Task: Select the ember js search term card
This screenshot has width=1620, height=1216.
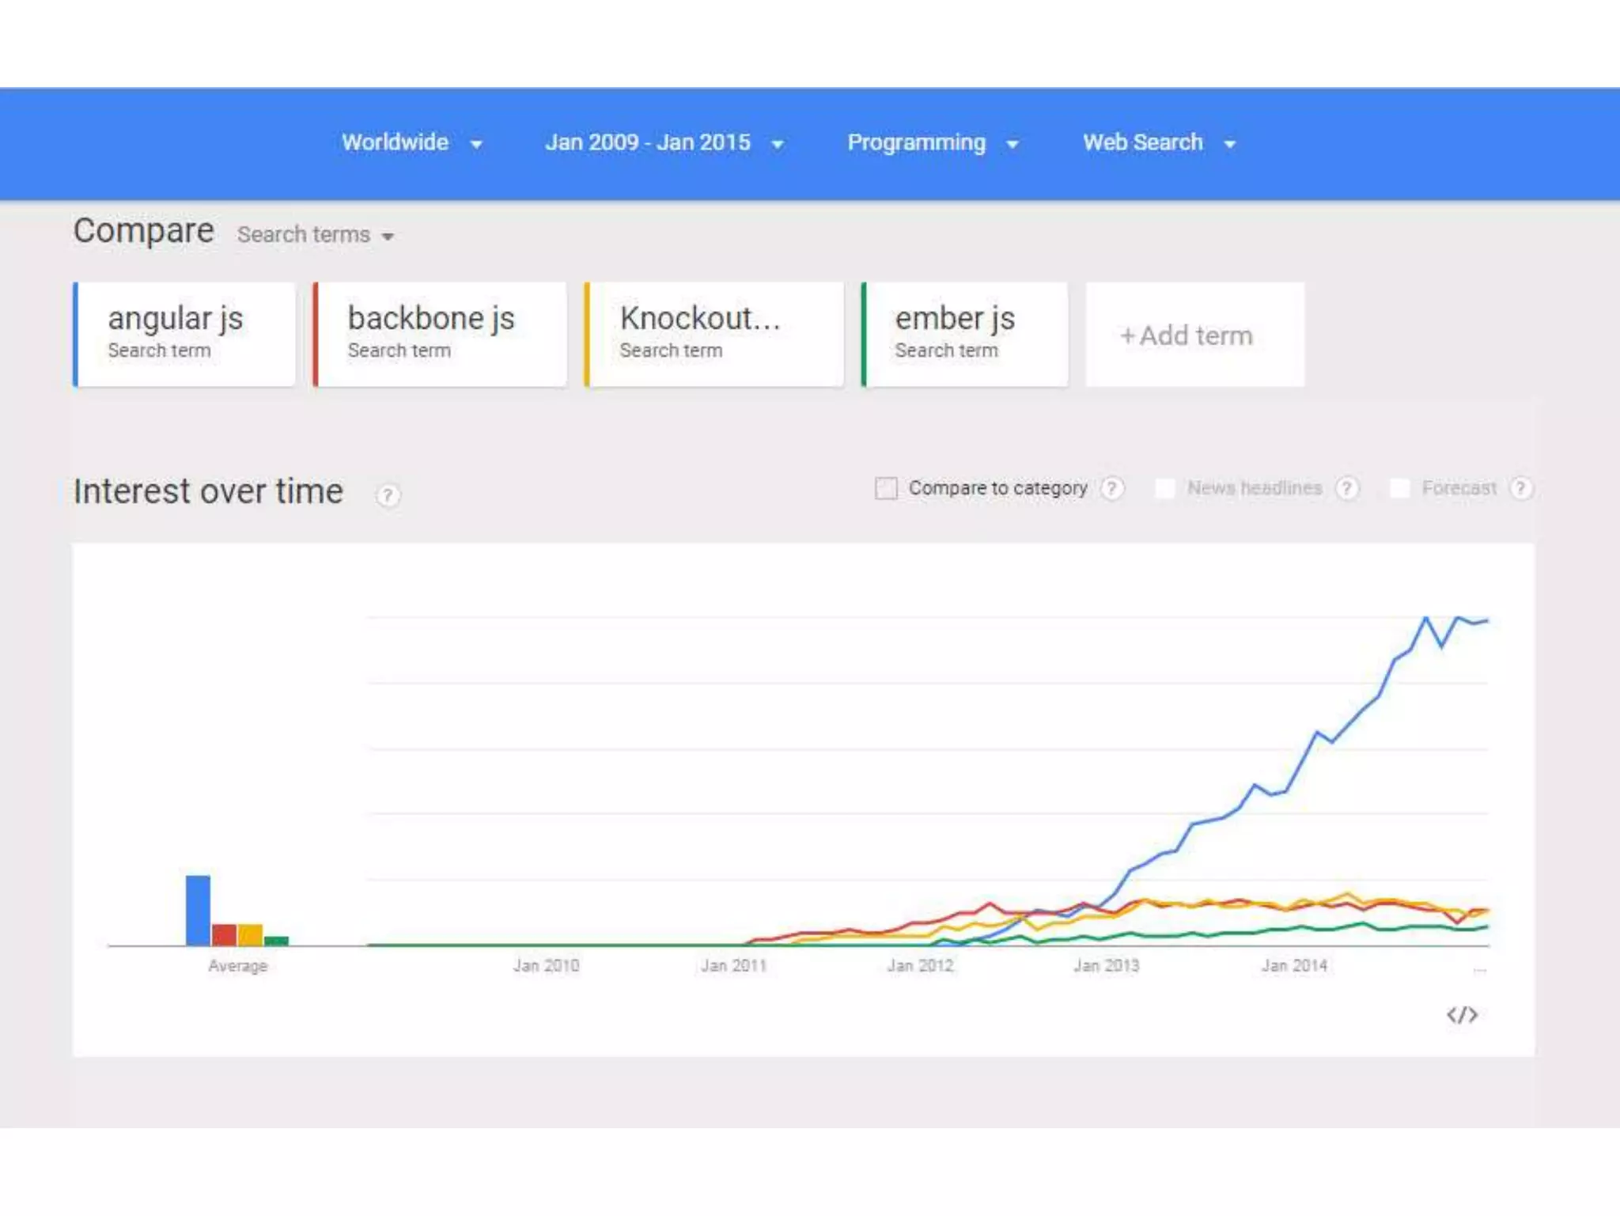Action: tap(964, 335)
